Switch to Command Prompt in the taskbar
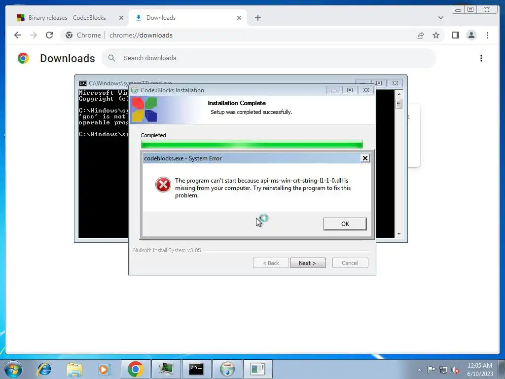Screen dimensions: 505x379 (196, 369)
